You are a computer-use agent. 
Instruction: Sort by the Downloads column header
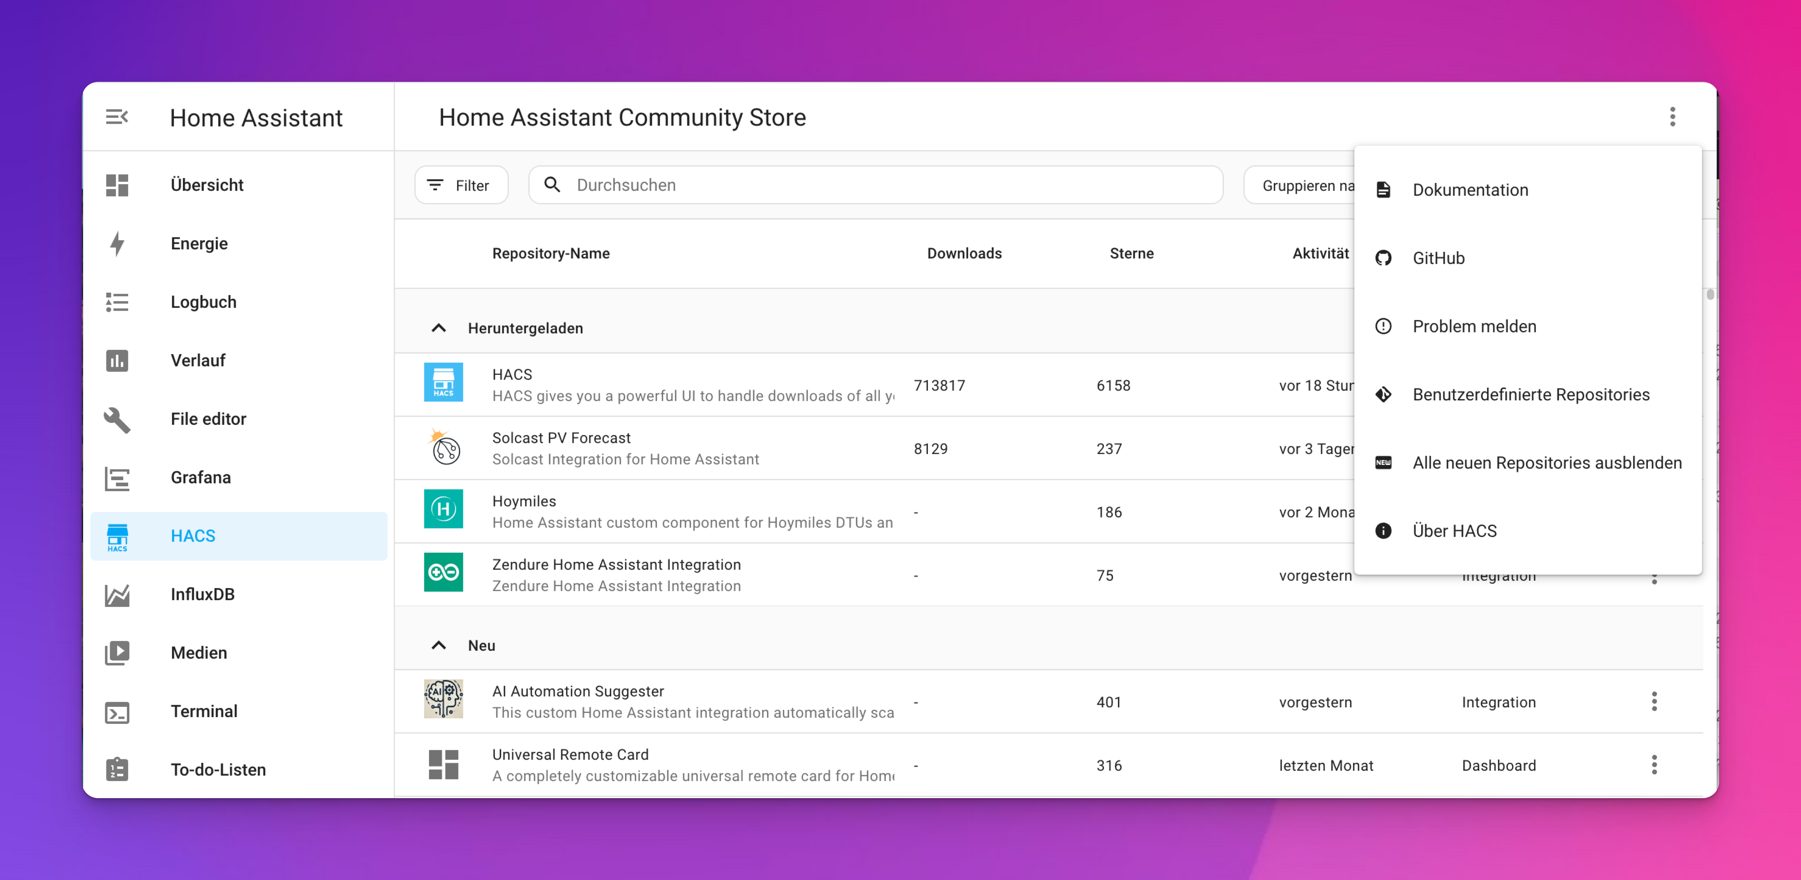(964, 253)
